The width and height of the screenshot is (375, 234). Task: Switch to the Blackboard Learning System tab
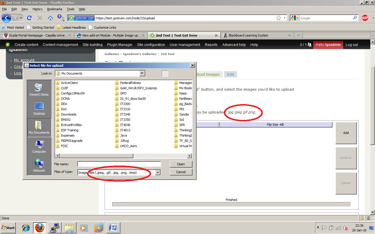tap(258, 35)
